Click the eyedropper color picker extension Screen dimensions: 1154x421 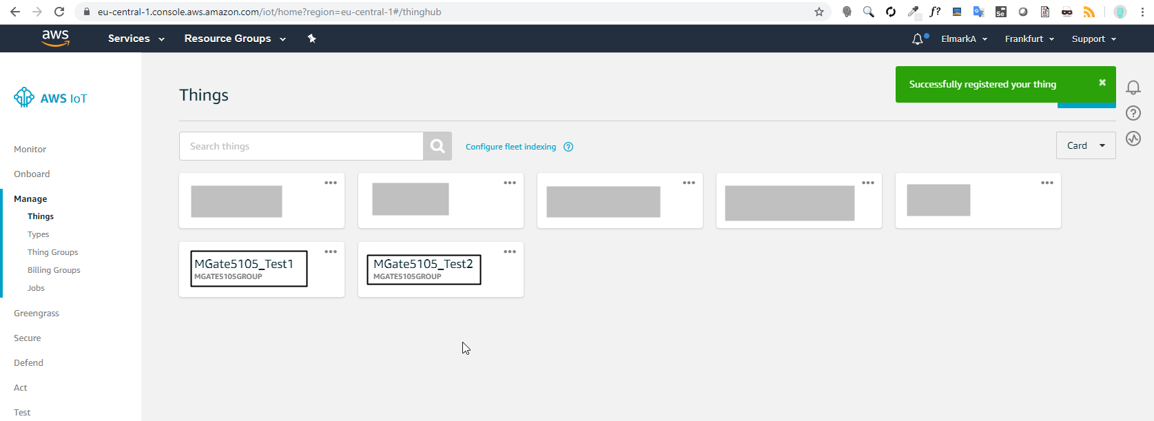click(x=914, y=12)
